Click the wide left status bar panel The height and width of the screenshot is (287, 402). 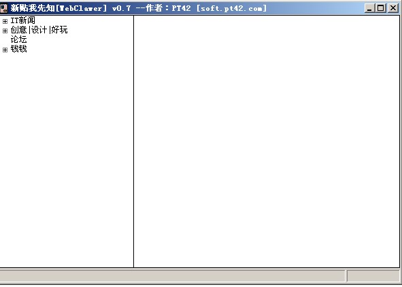172,276
